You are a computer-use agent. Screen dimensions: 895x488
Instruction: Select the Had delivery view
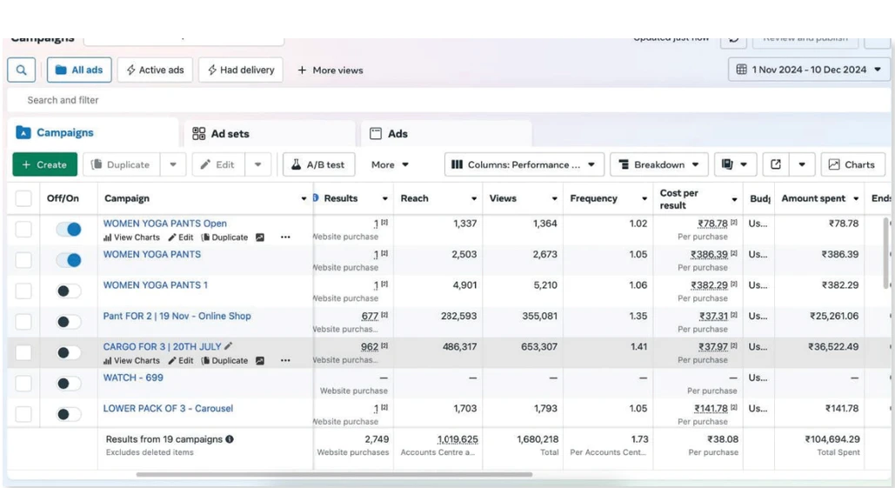point(241,70)
